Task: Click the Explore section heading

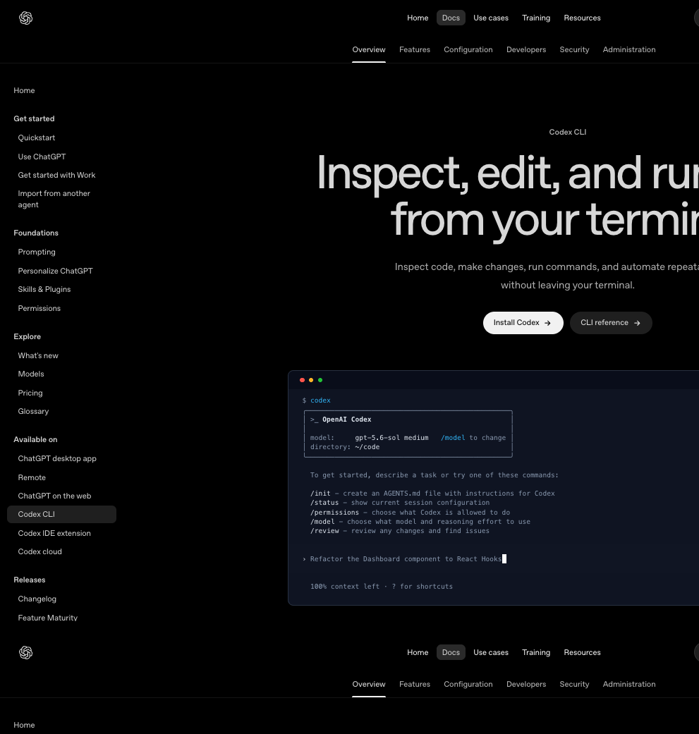Action: [x=27, y=336]
